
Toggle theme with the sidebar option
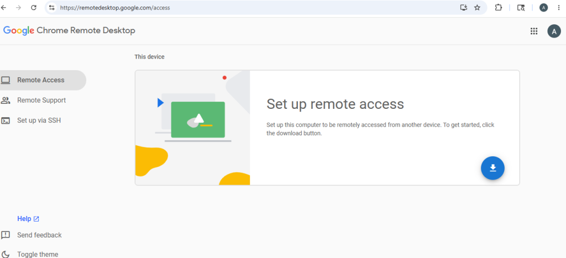[38, 254]
